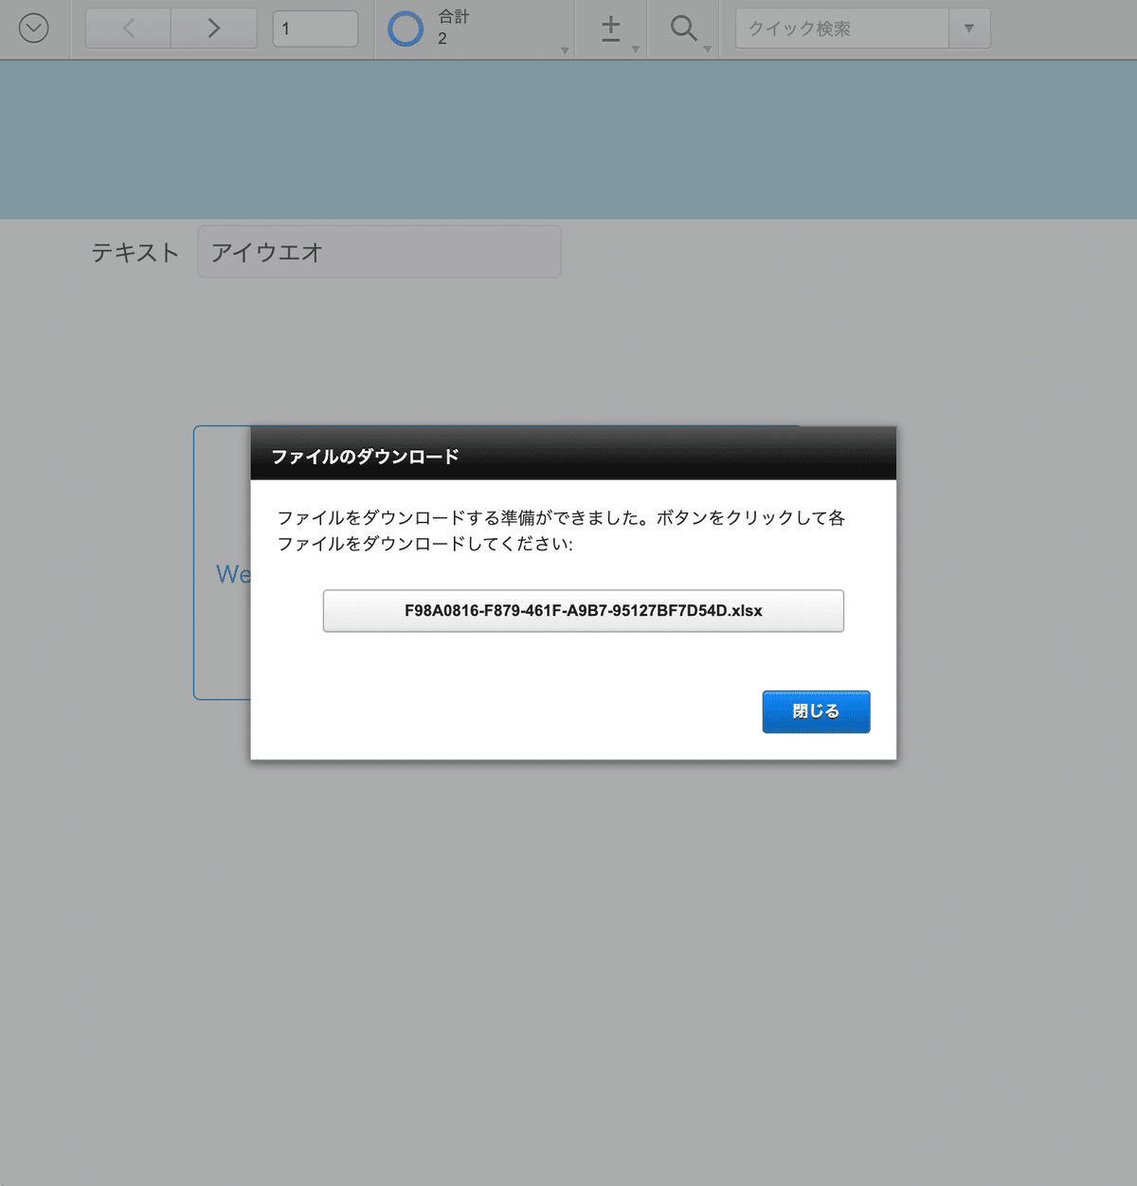This screenshot has width=1137, height=1186.
Task: Close the download dialog with 閉じる button
Action: coord(816,711)
